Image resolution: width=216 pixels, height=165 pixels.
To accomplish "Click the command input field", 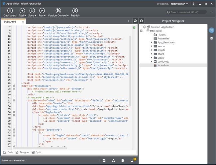I will click(x=186, y=12).
